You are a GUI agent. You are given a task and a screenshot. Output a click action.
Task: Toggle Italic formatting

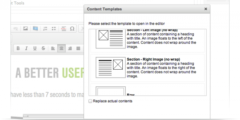[26, 49]
